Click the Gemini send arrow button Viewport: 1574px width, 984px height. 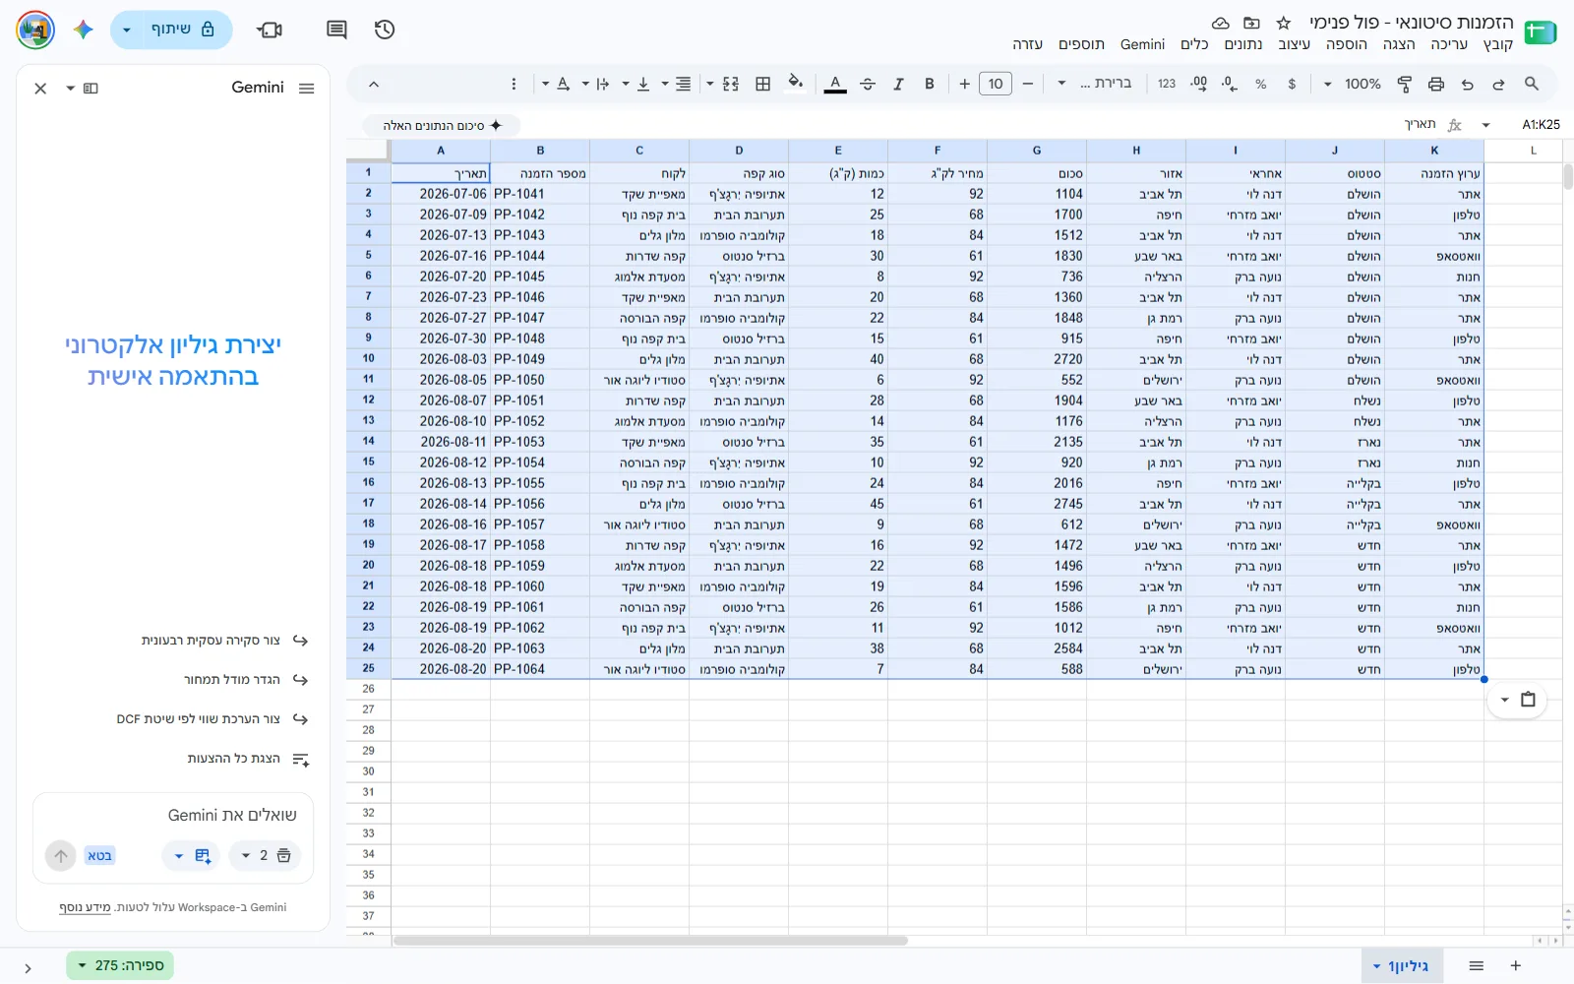[x=61, y=856]
